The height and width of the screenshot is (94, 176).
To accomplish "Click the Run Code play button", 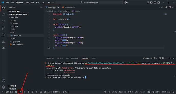I will (161, 7).
